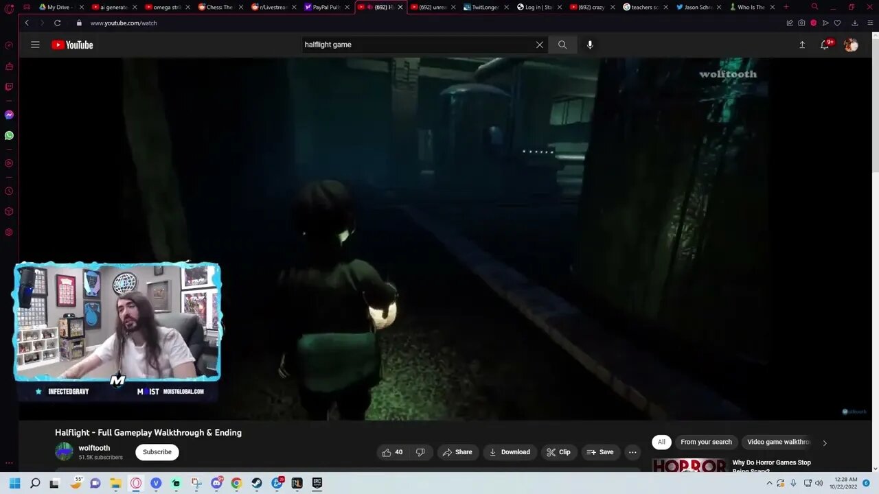The width and height of the screenshot is (879, 494).
Task: Open the YouTube hamburger guide menu
Action: pos(35,45)
